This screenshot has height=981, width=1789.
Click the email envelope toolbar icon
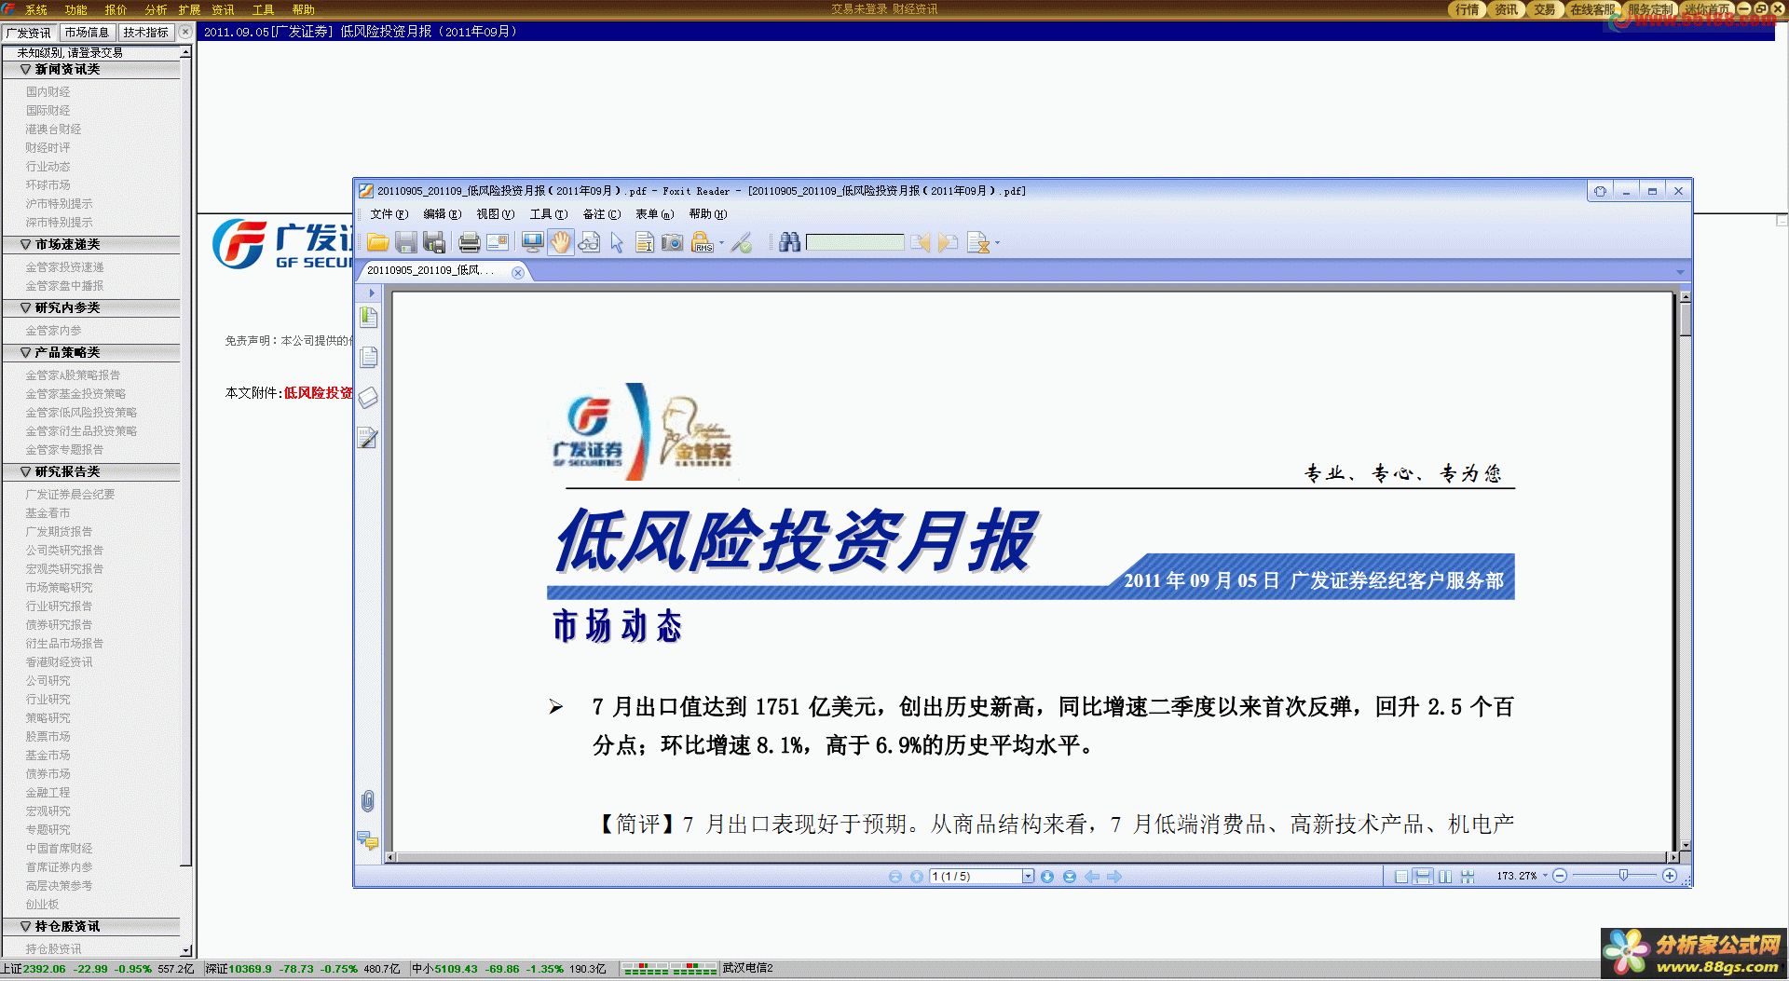tap(498, 243)
